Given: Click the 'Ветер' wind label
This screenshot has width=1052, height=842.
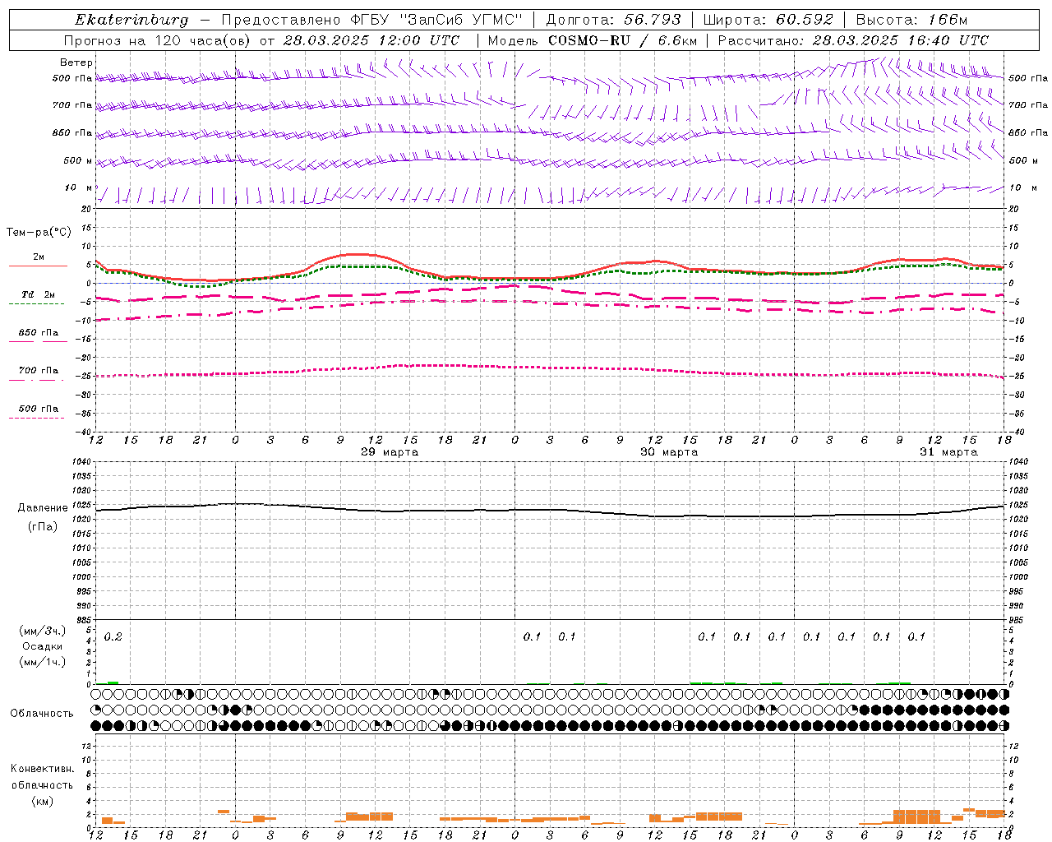Looking at the screenshot, I should click(76, 62).
